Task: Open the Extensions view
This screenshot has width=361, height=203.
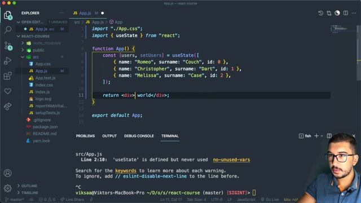Action: (x=7, y=76)
